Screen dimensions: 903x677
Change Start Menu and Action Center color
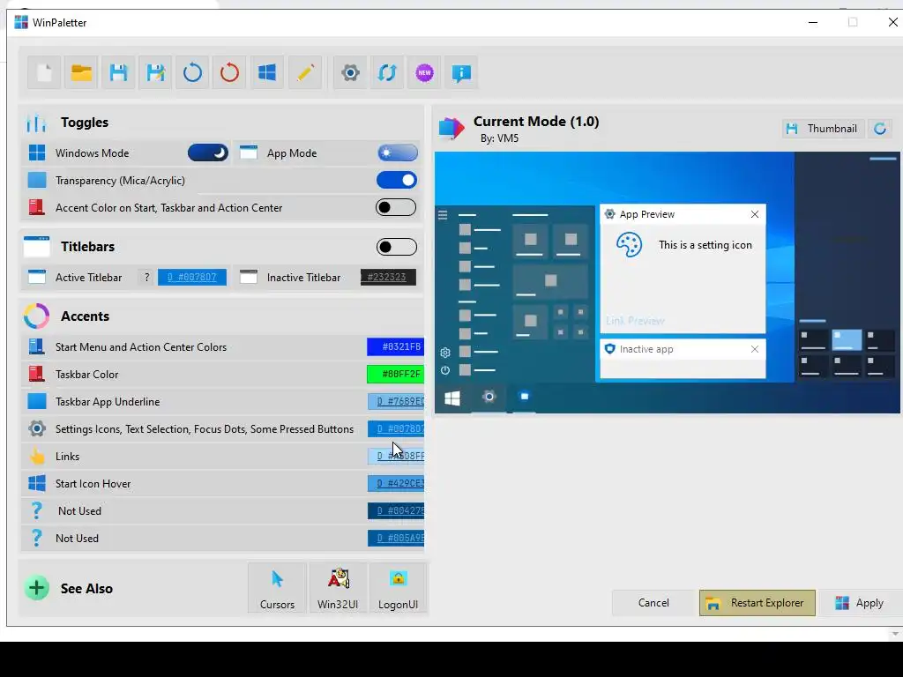pyautogui.click(x=396, y=346)
